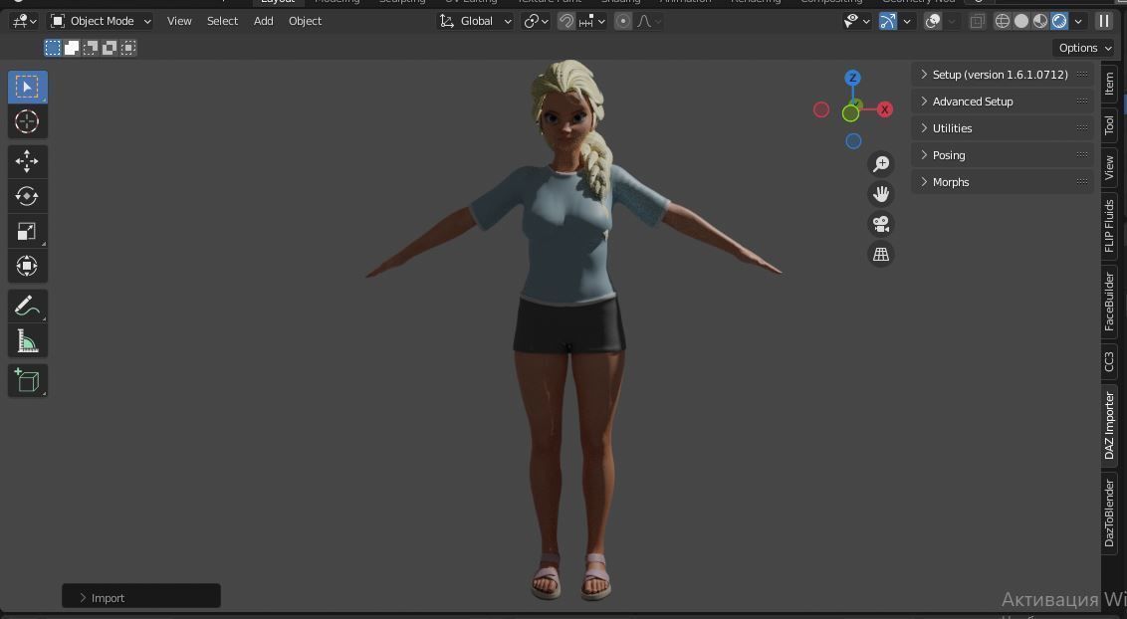Viewport: 1127px width, 619px height.
Task: Open the Object menu
Action: [305, 22]
